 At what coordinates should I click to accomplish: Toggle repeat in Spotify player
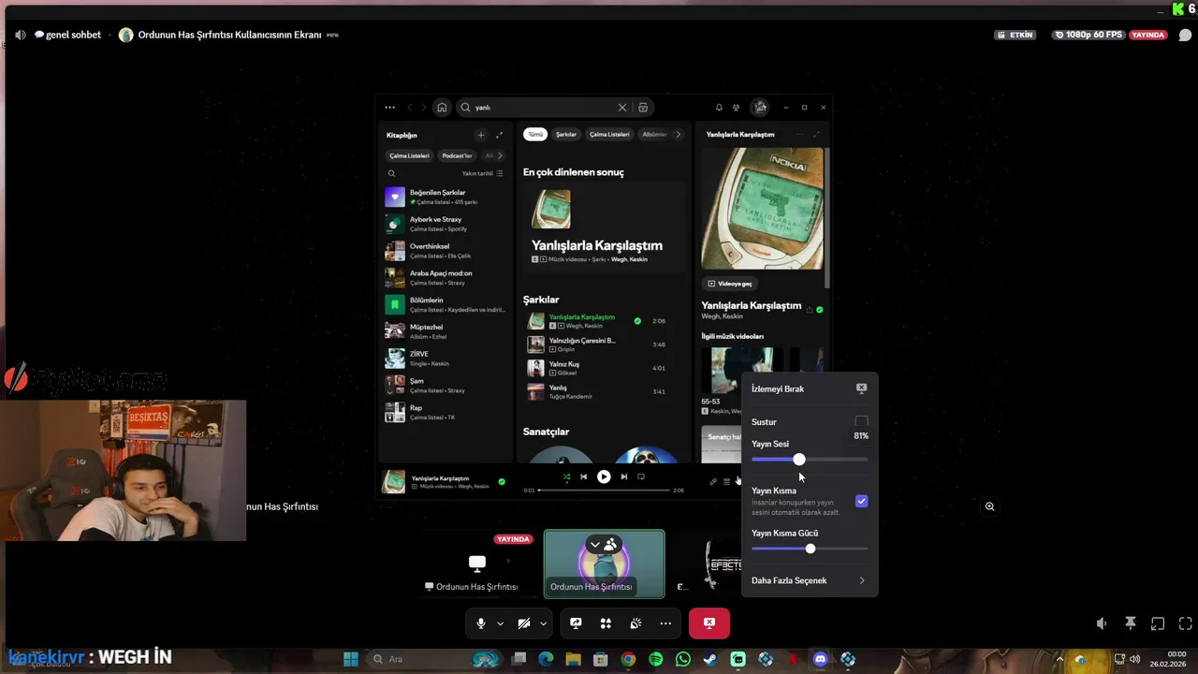(641, 476)
